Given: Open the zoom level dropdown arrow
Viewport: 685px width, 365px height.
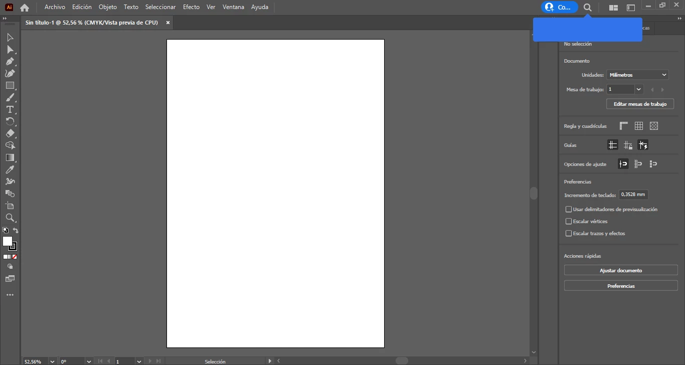Looking at the screenshot, I should 52,361.
